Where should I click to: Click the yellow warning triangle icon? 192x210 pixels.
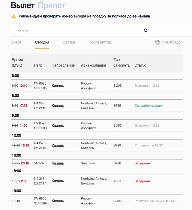pyautogui.click(x=14, y=16)
